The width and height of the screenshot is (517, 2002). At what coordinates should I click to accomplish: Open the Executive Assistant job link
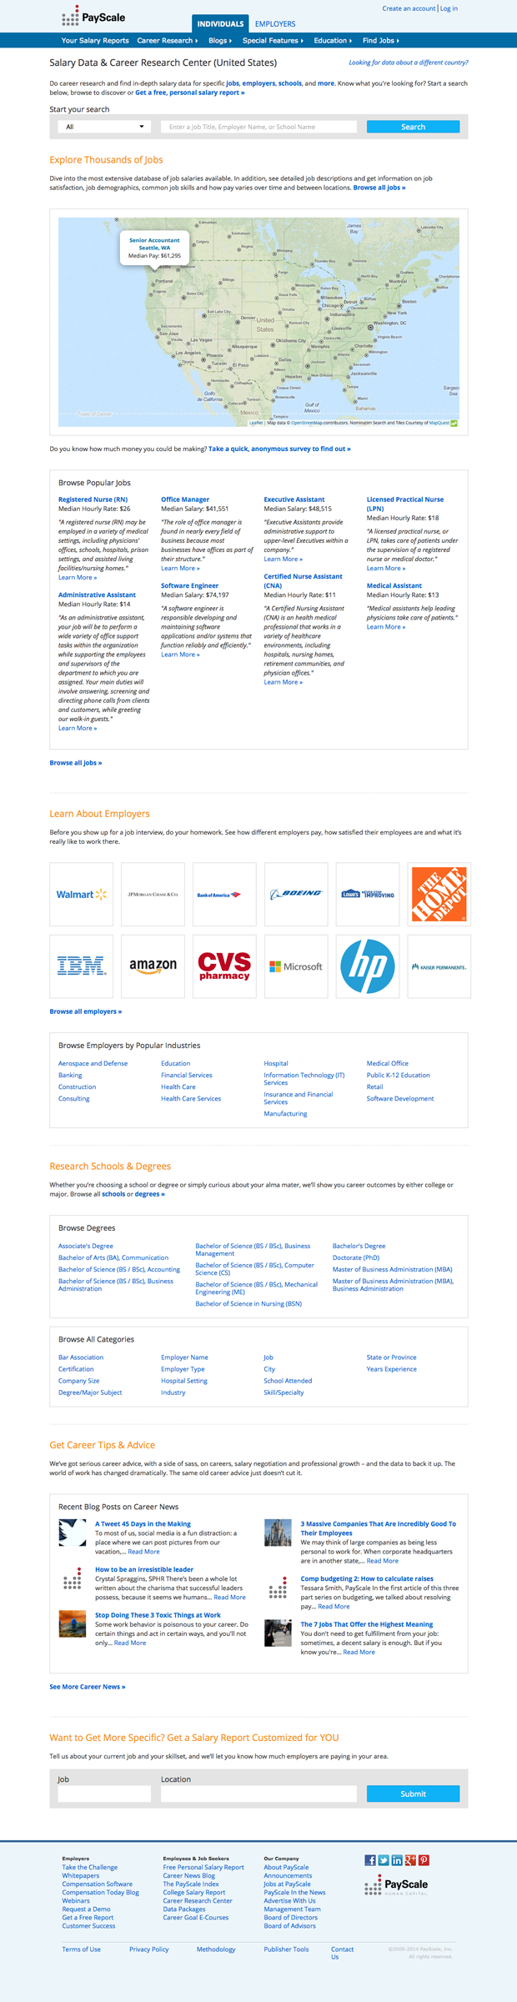pyautogui.click(x=294, y=499)
